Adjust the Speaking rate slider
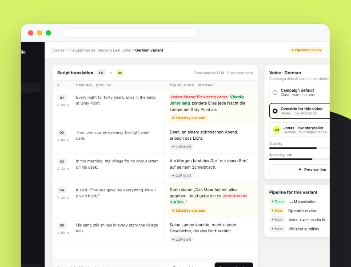The image size is (351, 267). [x=299, y=159]
